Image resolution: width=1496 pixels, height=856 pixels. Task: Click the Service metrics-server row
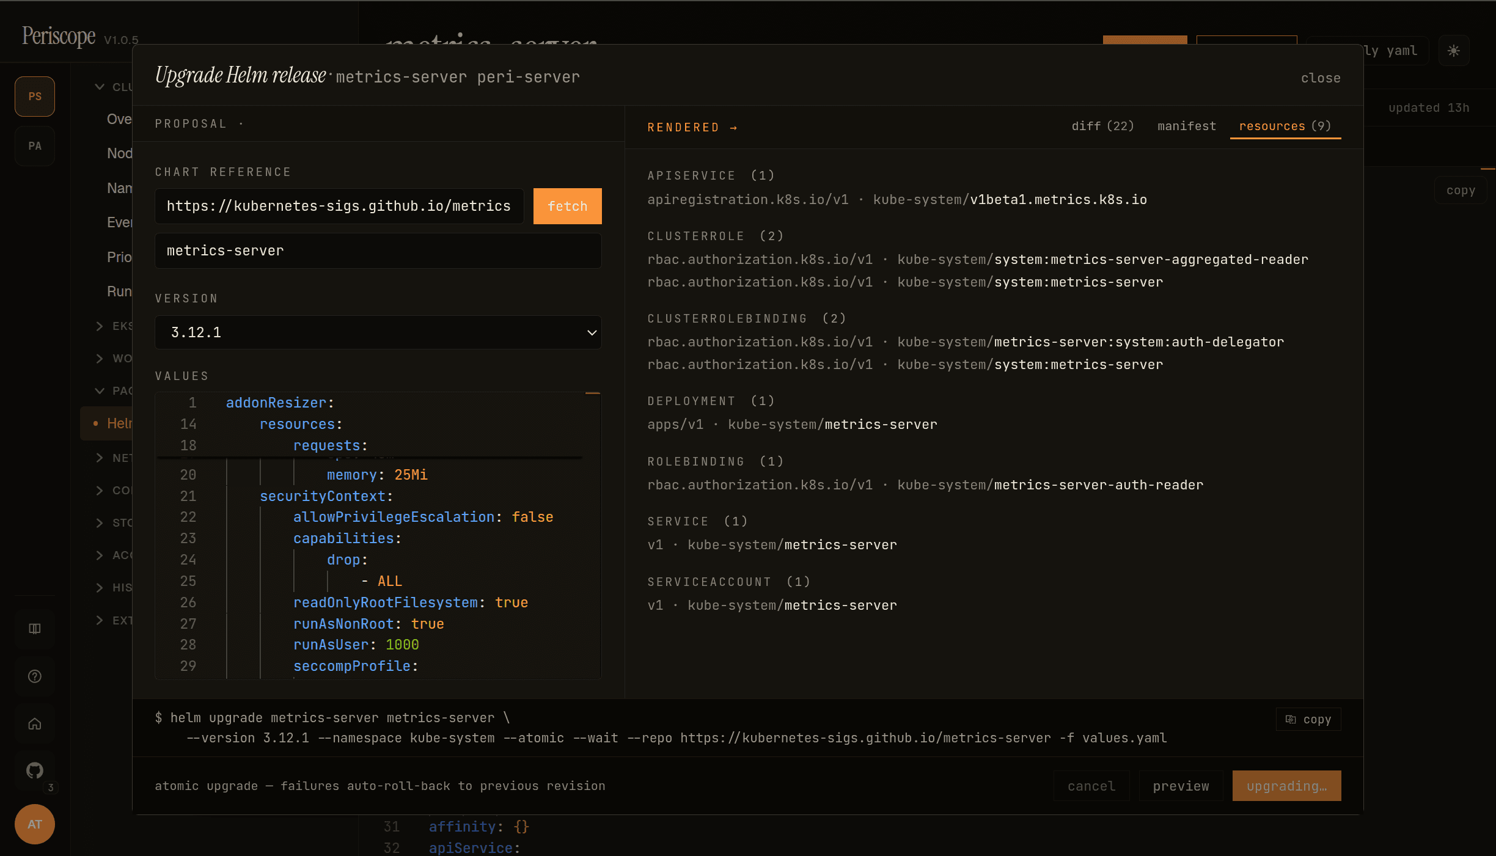pos(772,545)
